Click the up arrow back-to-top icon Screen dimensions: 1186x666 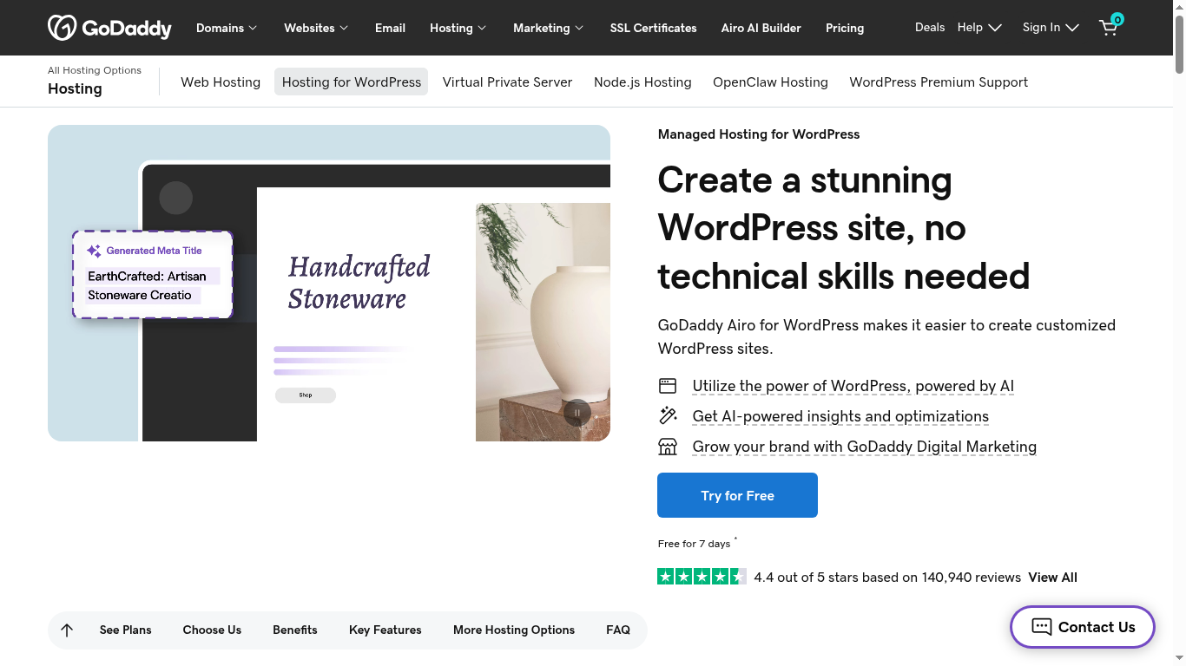click(67, 630)
